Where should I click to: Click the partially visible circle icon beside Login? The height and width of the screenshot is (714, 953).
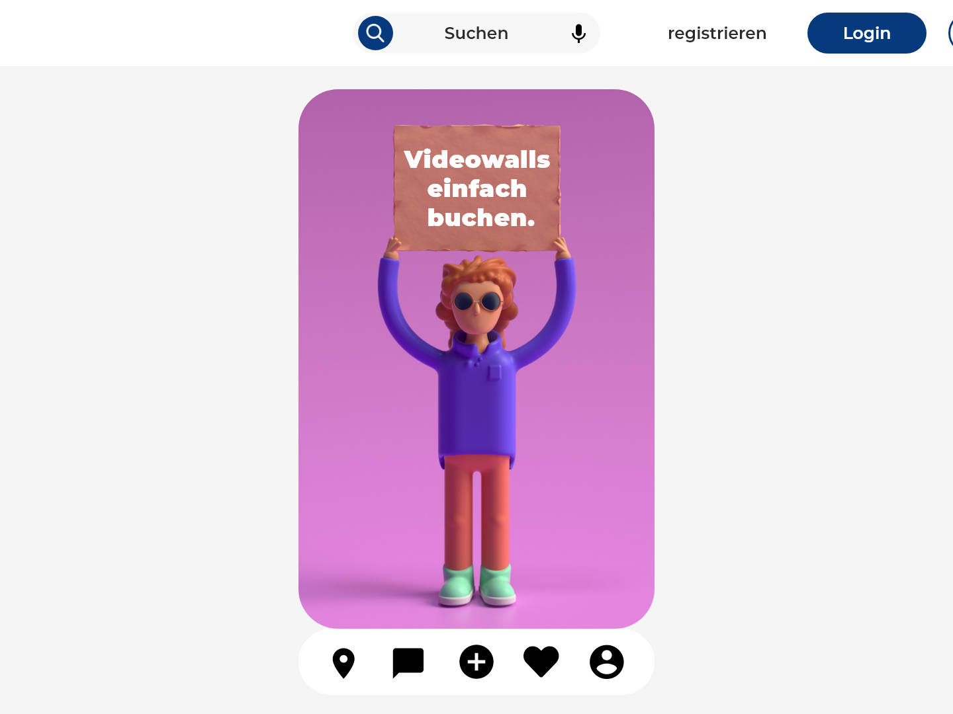click(x=950, y=33)
